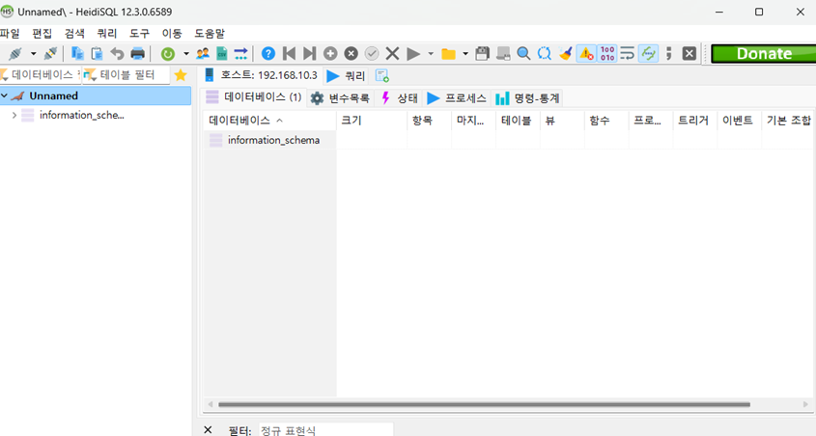816x436 pixels.
Task: Go to first row navigation icon
Action: 289,53
